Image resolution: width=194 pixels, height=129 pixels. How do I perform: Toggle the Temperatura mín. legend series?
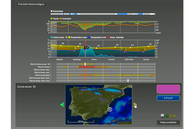[89, 37]
